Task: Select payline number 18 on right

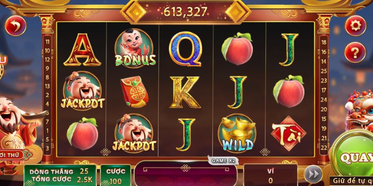Action: 324,42
